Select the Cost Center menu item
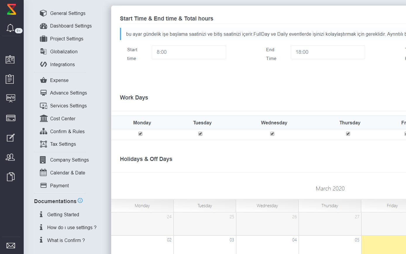 63,119
